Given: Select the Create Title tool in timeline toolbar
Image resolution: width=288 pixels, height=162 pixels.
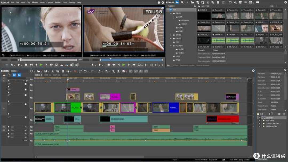Looking at the screenshot, I should tap(113, 71).
